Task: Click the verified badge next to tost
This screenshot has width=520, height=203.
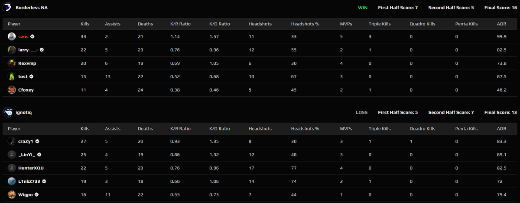Action: pyautogui.click(x=32, y=76)
